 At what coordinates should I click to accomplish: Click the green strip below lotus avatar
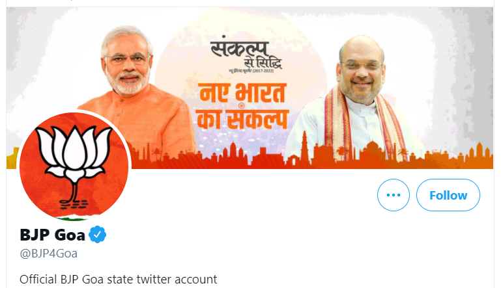pos(76,218)
